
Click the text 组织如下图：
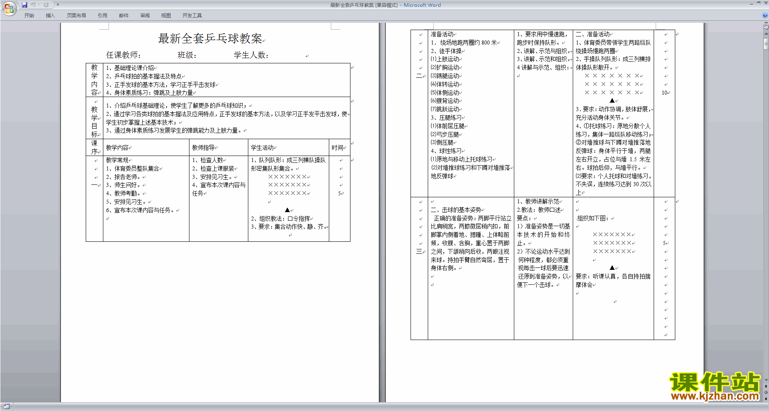coord(593,218)
